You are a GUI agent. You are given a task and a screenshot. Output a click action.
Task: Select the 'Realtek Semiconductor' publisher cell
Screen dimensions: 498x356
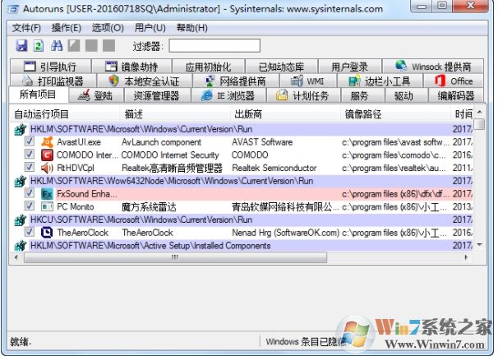(274, 168)
